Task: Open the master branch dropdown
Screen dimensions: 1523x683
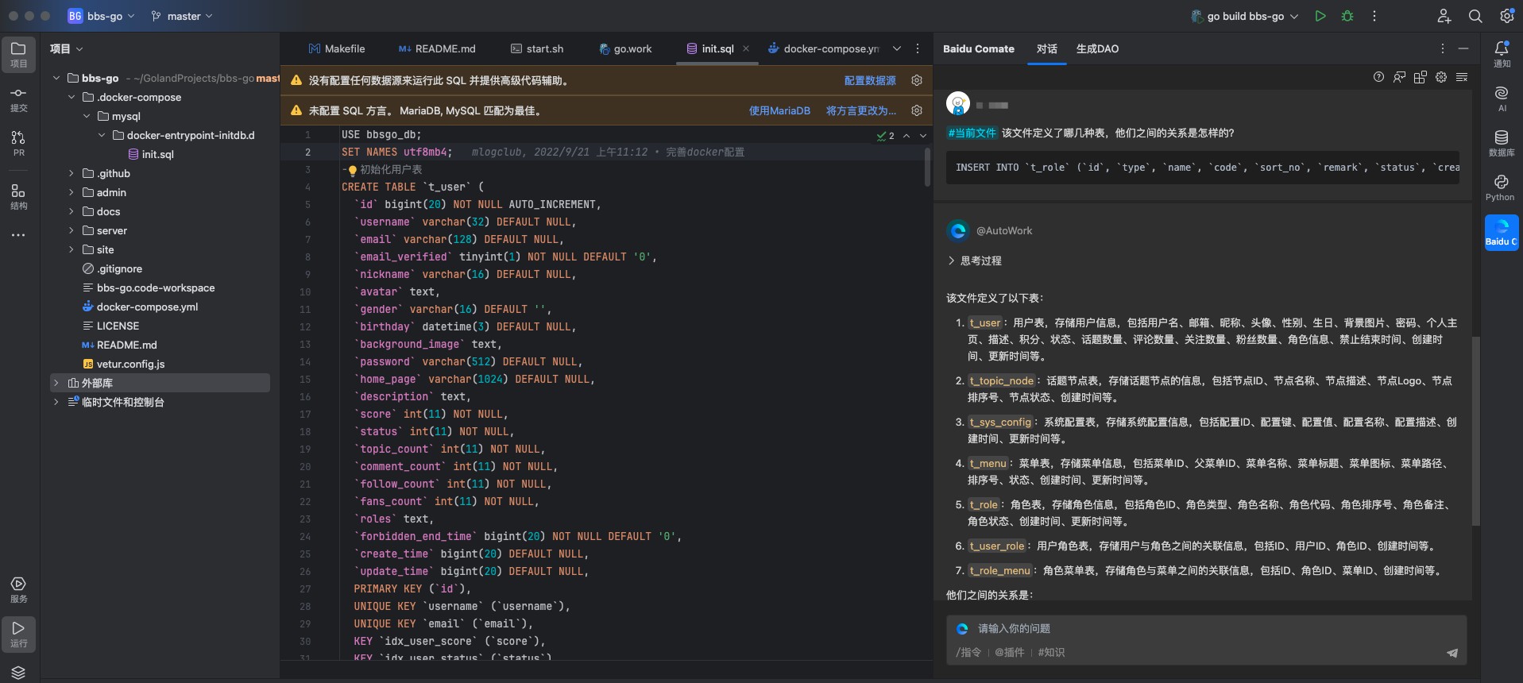Action: tap(182, 16)
